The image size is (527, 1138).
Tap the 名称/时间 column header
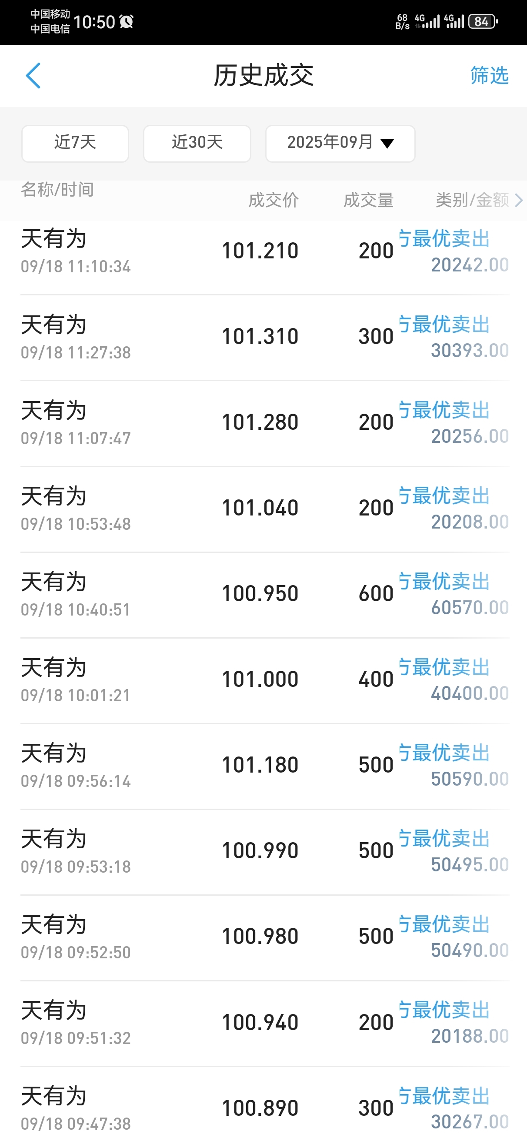point(57,190)
